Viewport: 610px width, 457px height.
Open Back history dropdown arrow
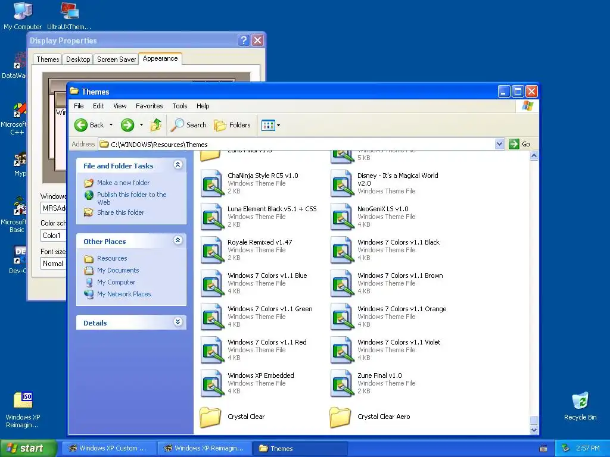click(x=111, y=125)
